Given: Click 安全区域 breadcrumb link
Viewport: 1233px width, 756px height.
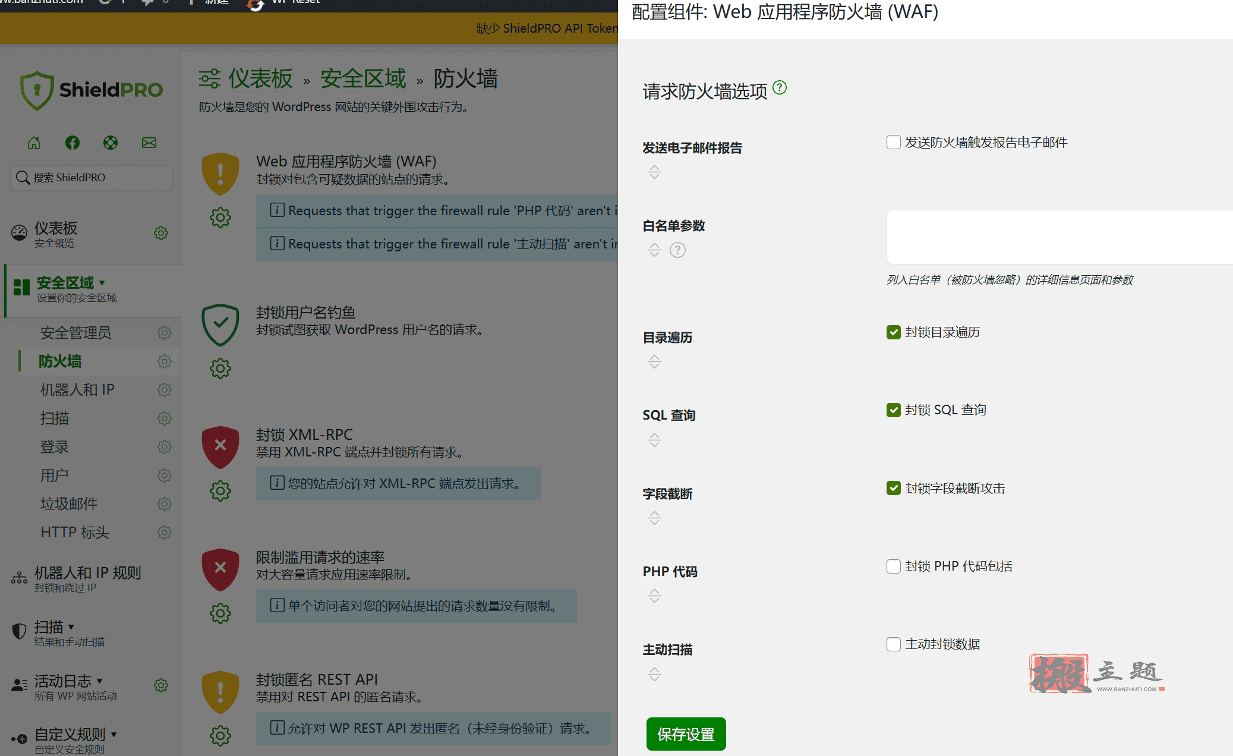Looking at the screenshot, I should pyautogui.click(x=363, y=78).
